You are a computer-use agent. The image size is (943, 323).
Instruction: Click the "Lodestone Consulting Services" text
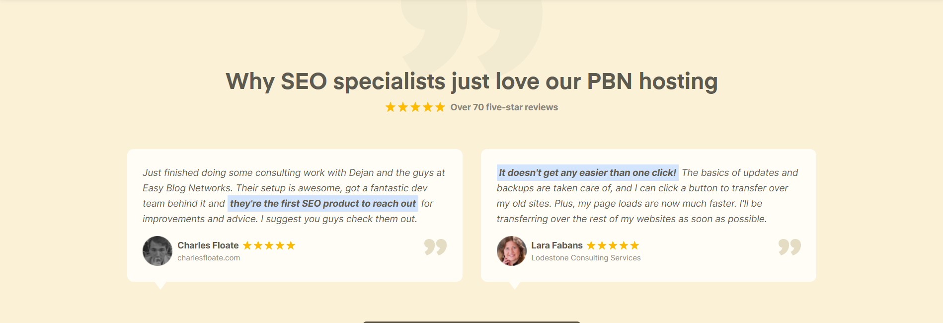point(586,258)
